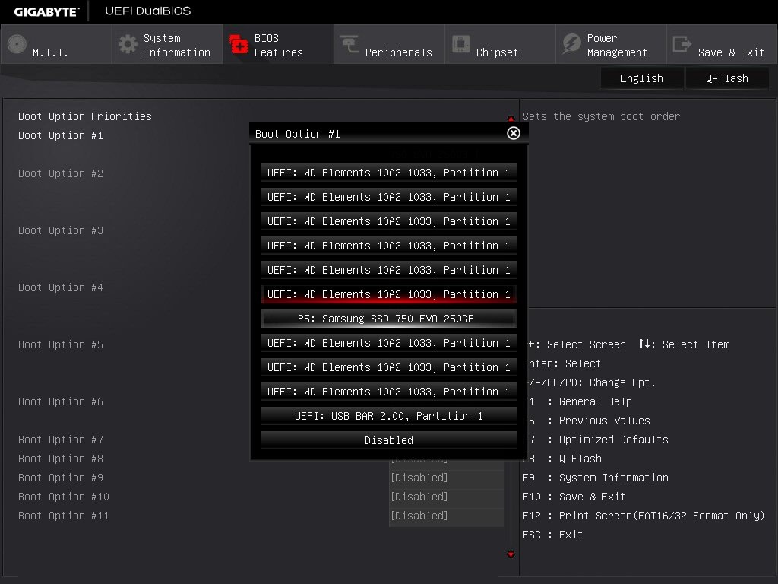Open the System Information tab
The width and height of the screenshot is (778, 584).
(167, 44)
